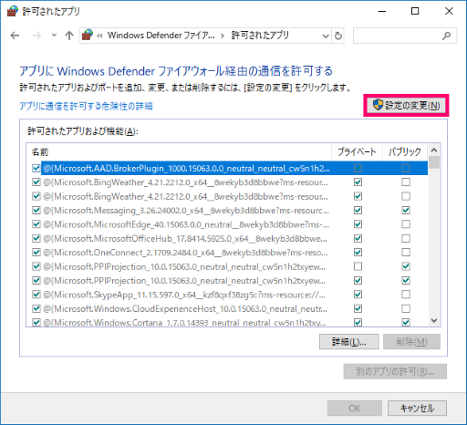This screenshot has height=425, width=467.
Task: Close the 許可されたアプリ window
Action: tap(449, 11)
